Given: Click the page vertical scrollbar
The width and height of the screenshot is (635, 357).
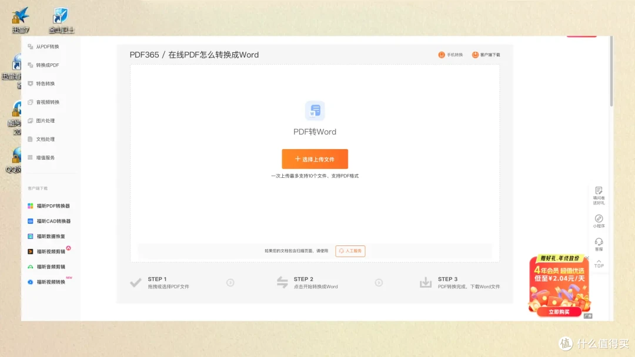Looking at the screenshot, I should click(x=611, y=72).
